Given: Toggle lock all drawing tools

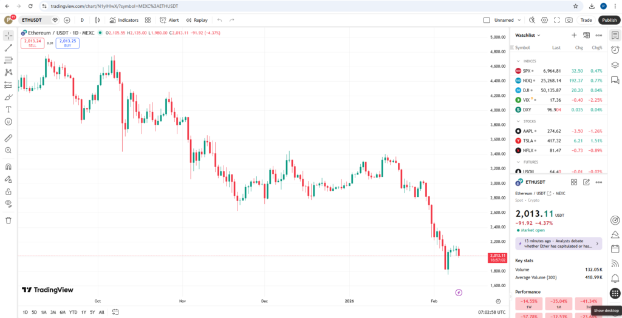Looking at the screenshot, I should [x=9, y=191].
